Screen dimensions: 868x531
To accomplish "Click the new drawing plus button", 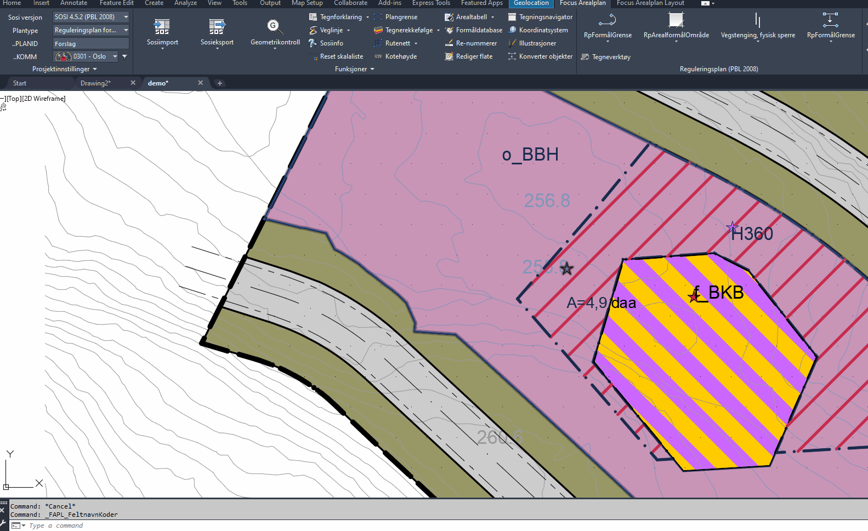I will coord(220,83).
